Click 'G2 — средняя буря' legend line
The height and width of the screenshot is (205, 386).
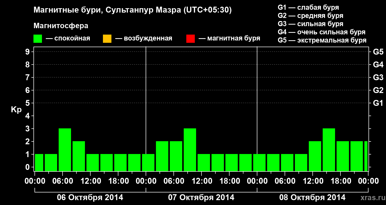(311, 16)
